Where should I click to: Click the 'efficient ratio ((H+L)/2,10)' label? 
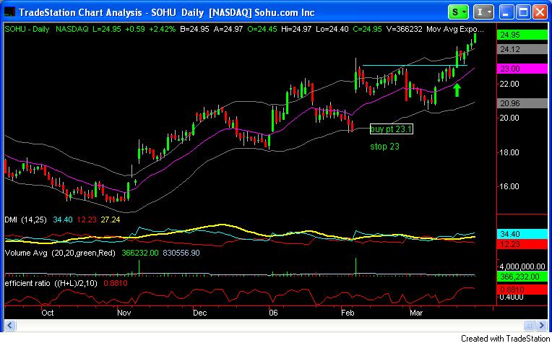point(52,283)
